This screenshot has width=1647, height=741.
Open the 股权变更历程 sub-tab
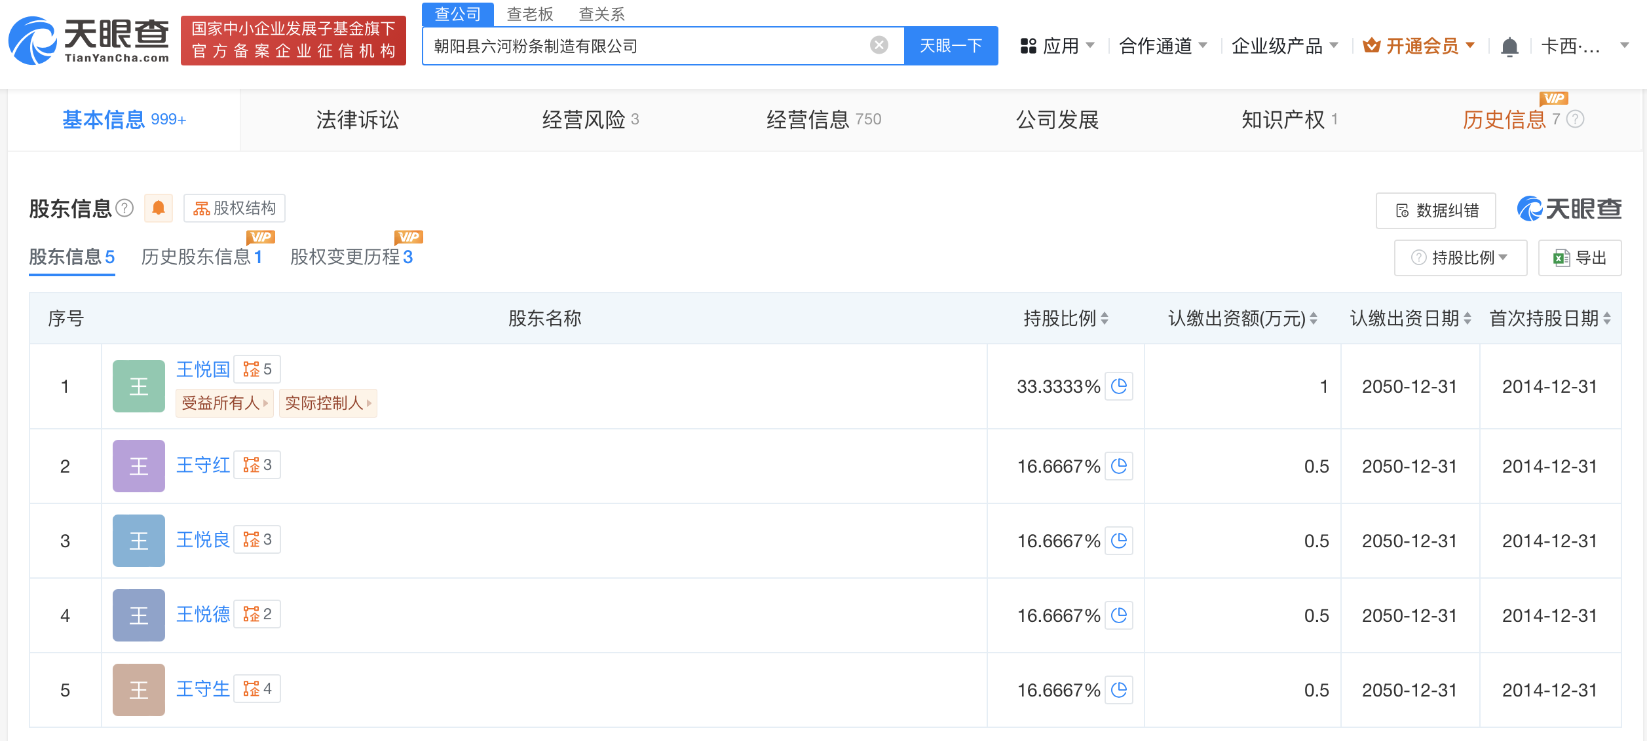(351, 257)
